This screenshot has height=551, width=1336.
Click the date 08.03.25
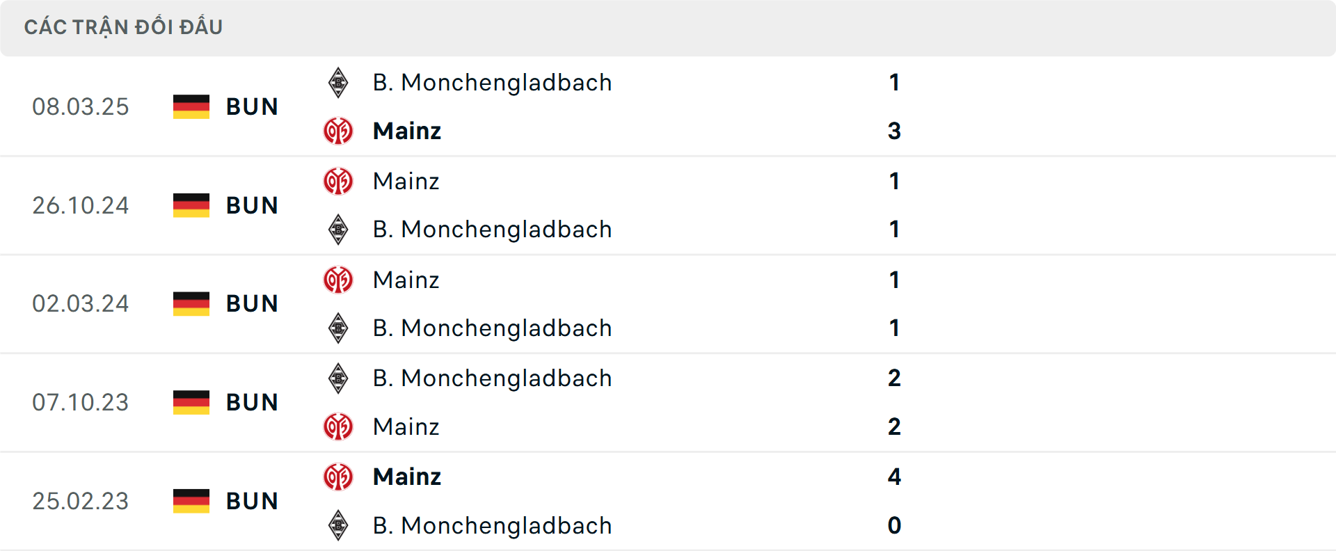81,106
